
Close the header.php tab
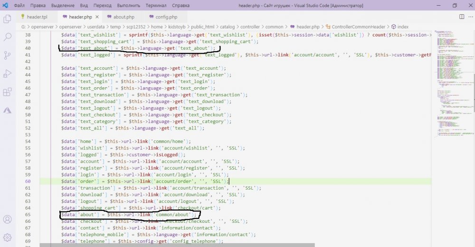tap(97, 17)
